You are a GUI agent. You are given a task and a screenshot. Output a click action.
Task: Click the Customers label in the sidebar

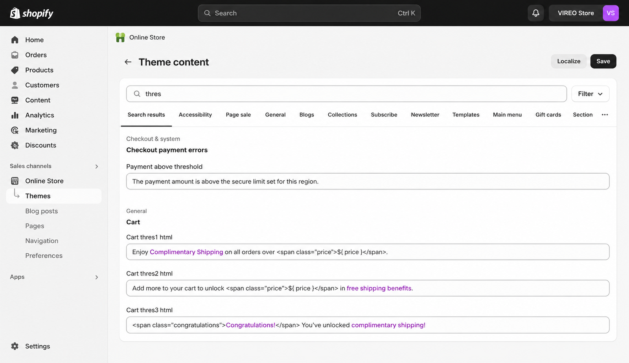tap(42, 85)
